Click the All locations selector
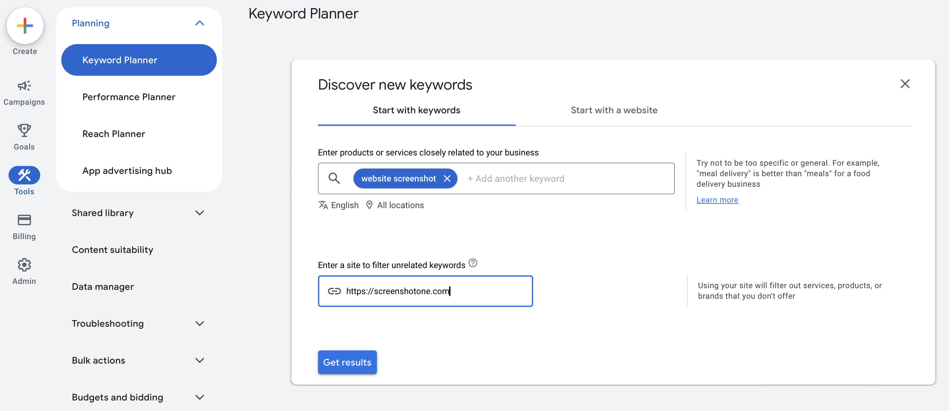 coord(395,205)
